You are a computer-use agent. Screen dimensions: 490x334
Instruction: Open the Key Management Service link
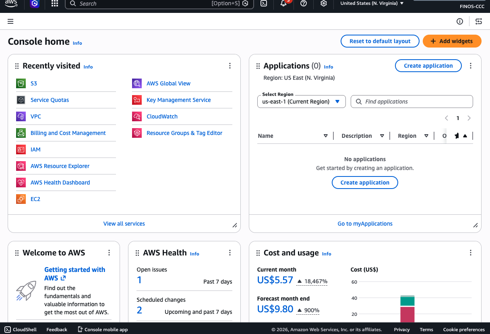coord(179,100)
